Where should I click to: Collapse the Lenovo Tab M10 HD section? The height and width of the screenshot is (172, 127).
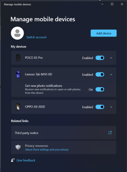(111, 74)
